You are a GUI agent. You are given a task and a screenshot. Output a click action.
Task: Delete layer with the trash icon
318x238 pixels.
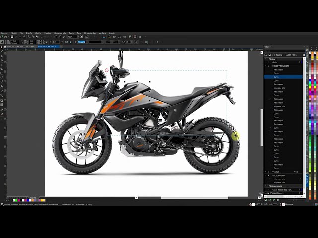(278, 200)
